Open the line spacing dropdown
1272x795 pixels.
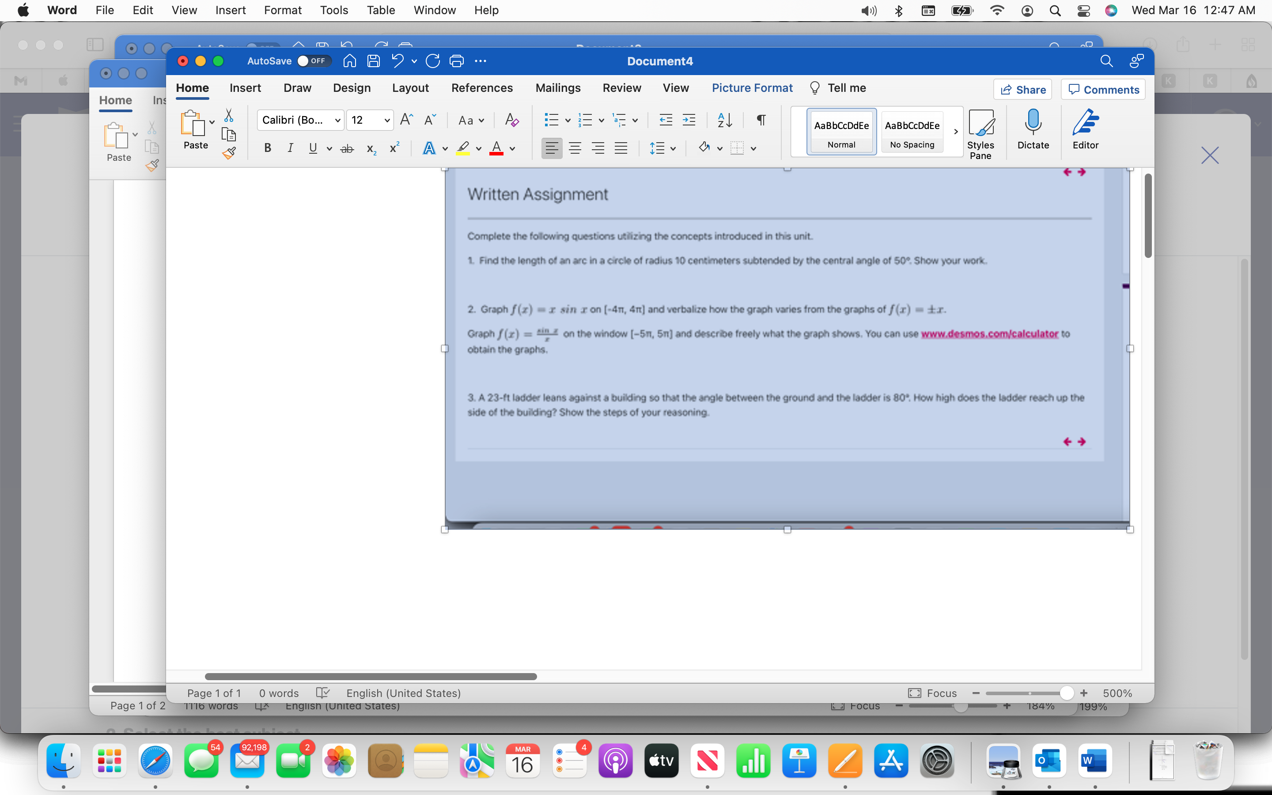click(674, 148)
